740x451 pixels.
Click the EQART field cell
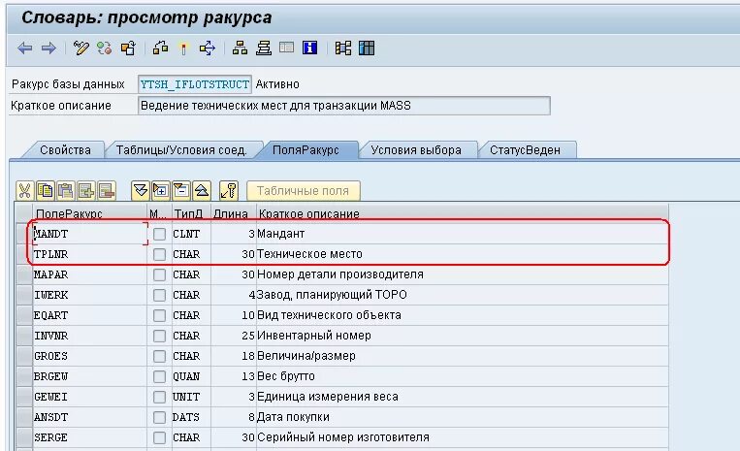[89, 315]
